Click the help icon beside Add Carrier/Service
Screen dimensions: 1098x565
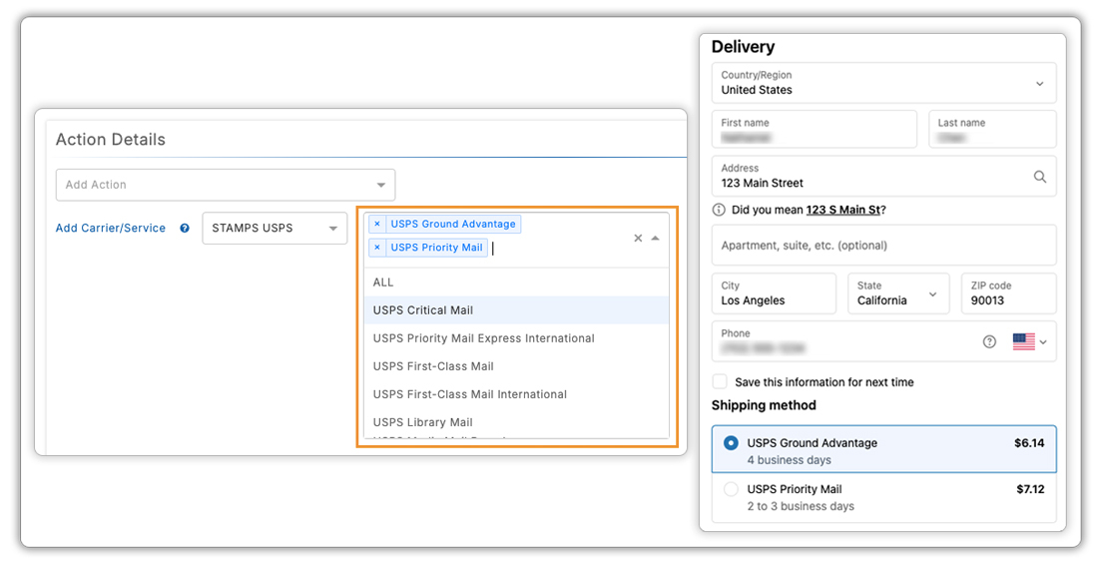point(185,229)
